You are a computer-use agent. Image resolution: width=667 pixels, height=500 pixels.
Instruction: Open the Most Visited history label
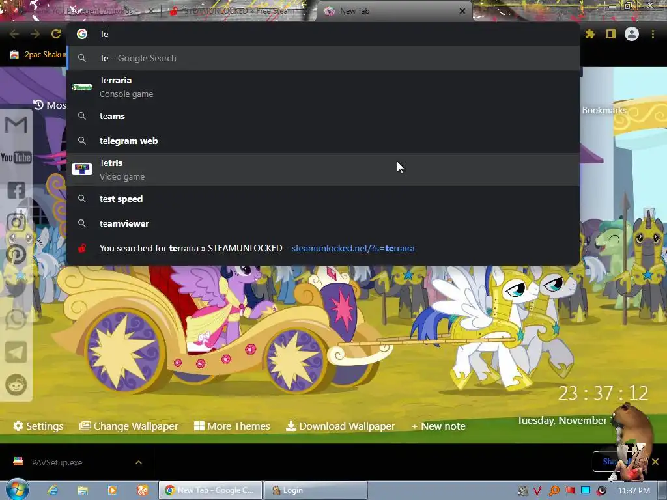point(50,105)
